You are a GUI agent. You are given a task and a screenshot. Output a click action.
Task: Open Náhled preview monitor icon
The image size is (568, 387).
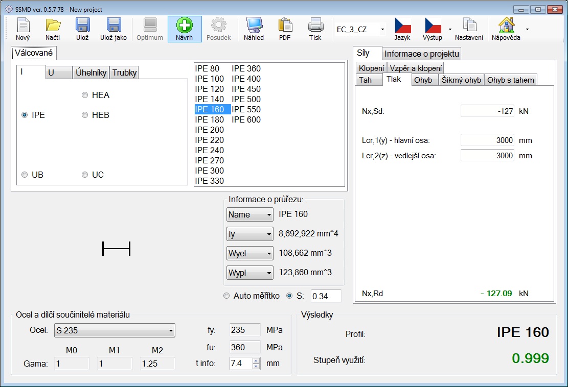point(254,26)
